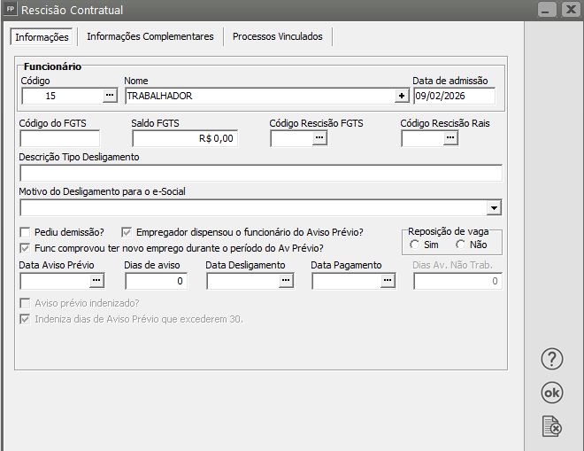Viewport: 584px width, 451px height.
Task: Click the cancel document icon
Action: (552, 426)
